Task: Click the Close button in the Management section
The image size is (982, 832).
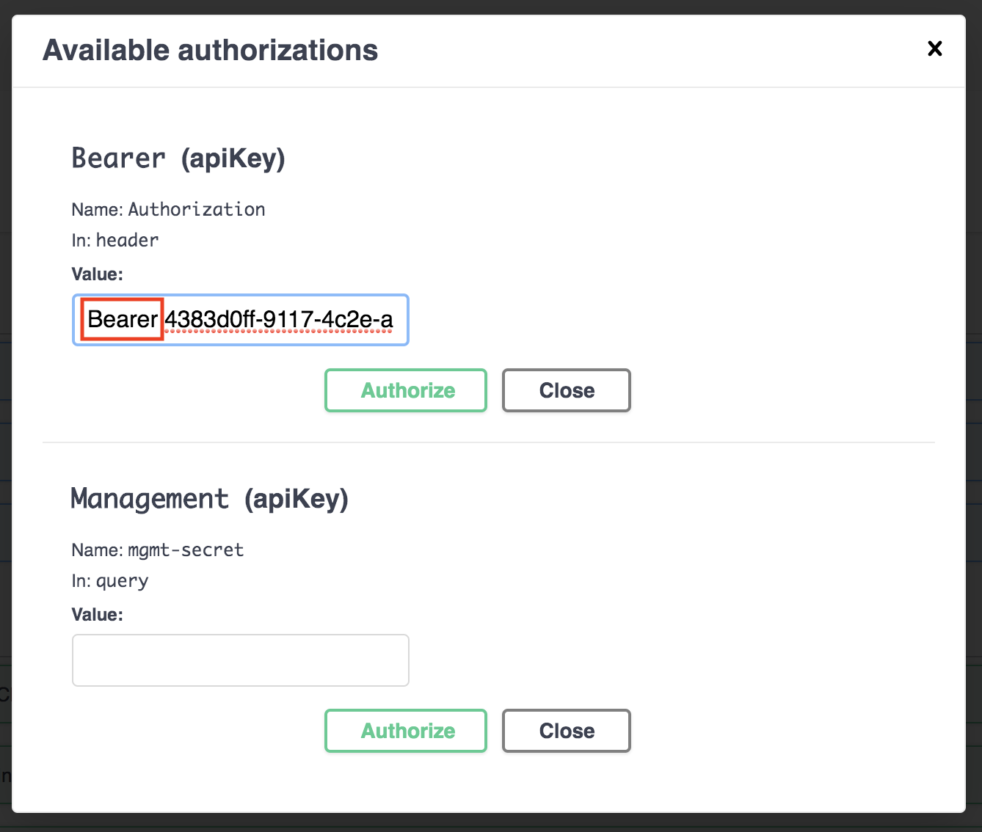Action: (x=566, y=731)
